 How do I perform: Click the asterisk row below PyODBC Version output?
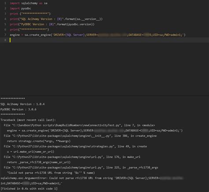click(x=13, y=114)
